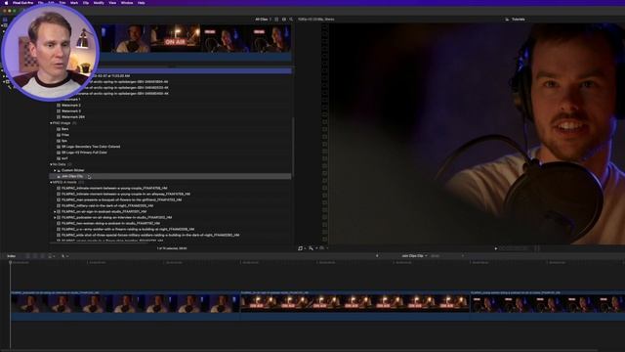
Task: Open the transform tool icon below viewer
Action: pyautogui.click(x=302, y=248)
